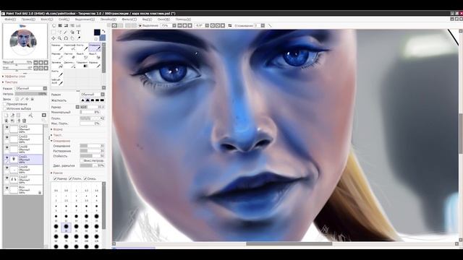Click the background blue color swatch
Screen dimensions: 463x260
coord(103,38)
